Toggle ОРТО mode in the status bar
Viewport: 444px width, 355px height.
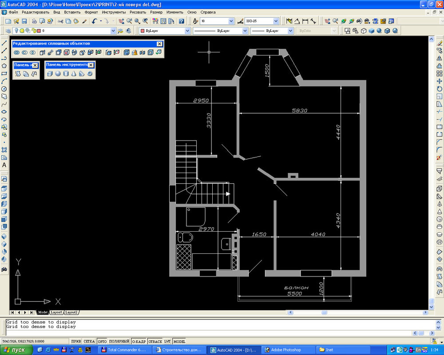(102, 341)
